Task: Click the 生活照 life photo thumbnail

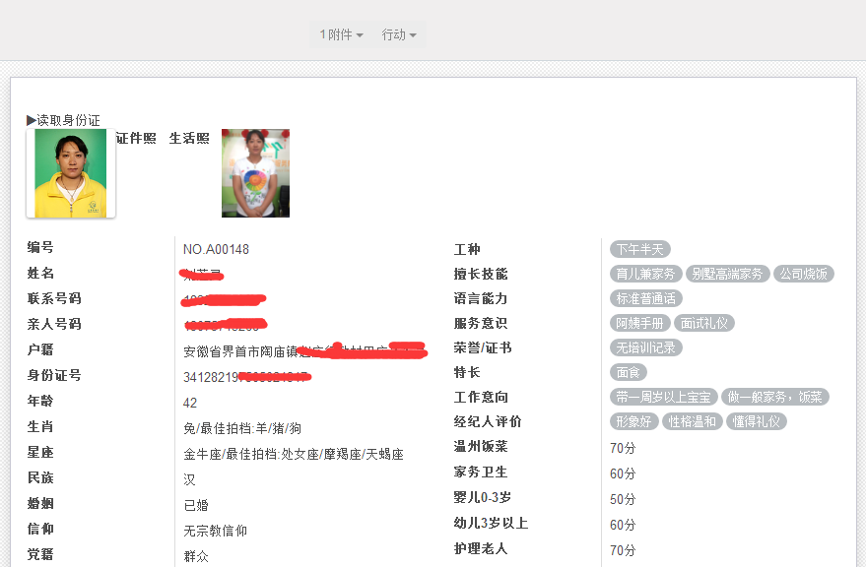Action: coord(254,173)
